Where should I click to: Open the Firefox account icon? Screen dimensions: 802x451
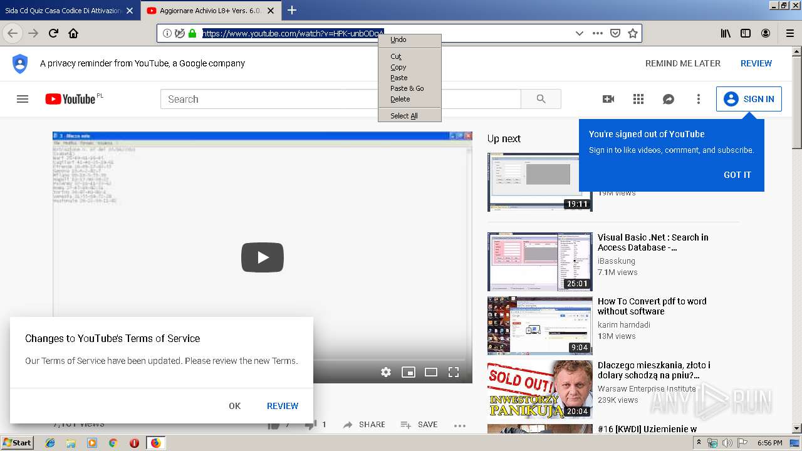[x=766, y=33]
